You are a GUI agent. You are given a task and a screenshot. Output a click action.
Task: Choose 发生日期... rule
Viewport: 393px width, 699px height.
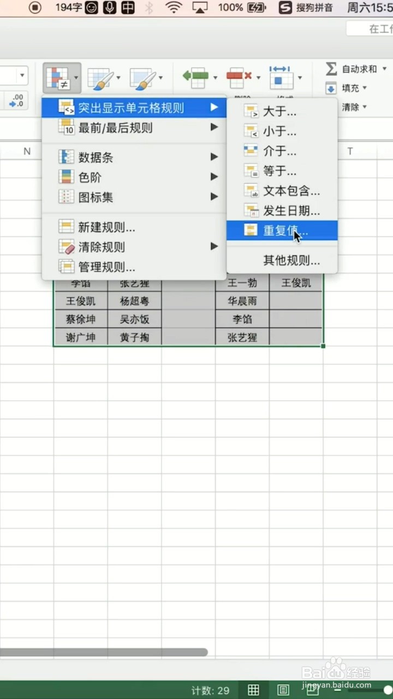click(282, 210)
